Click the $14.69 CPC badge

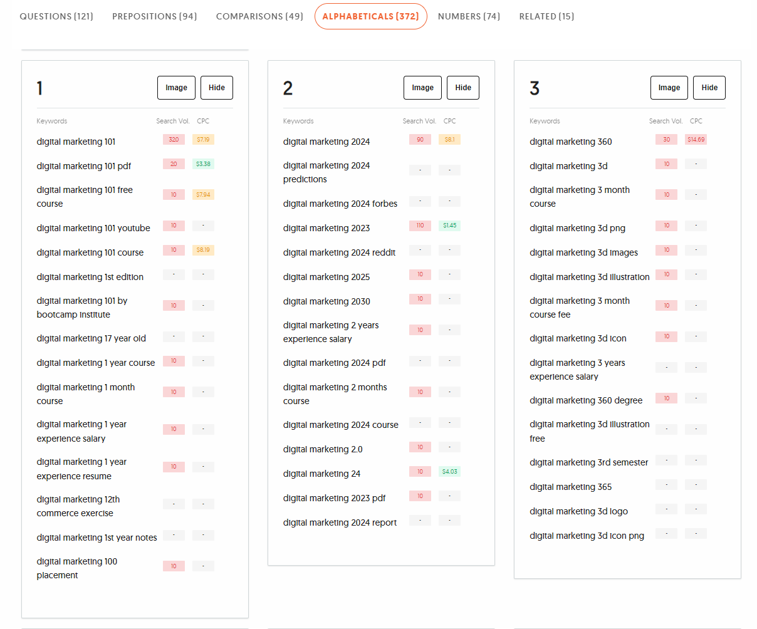click(x=696, y=140)
